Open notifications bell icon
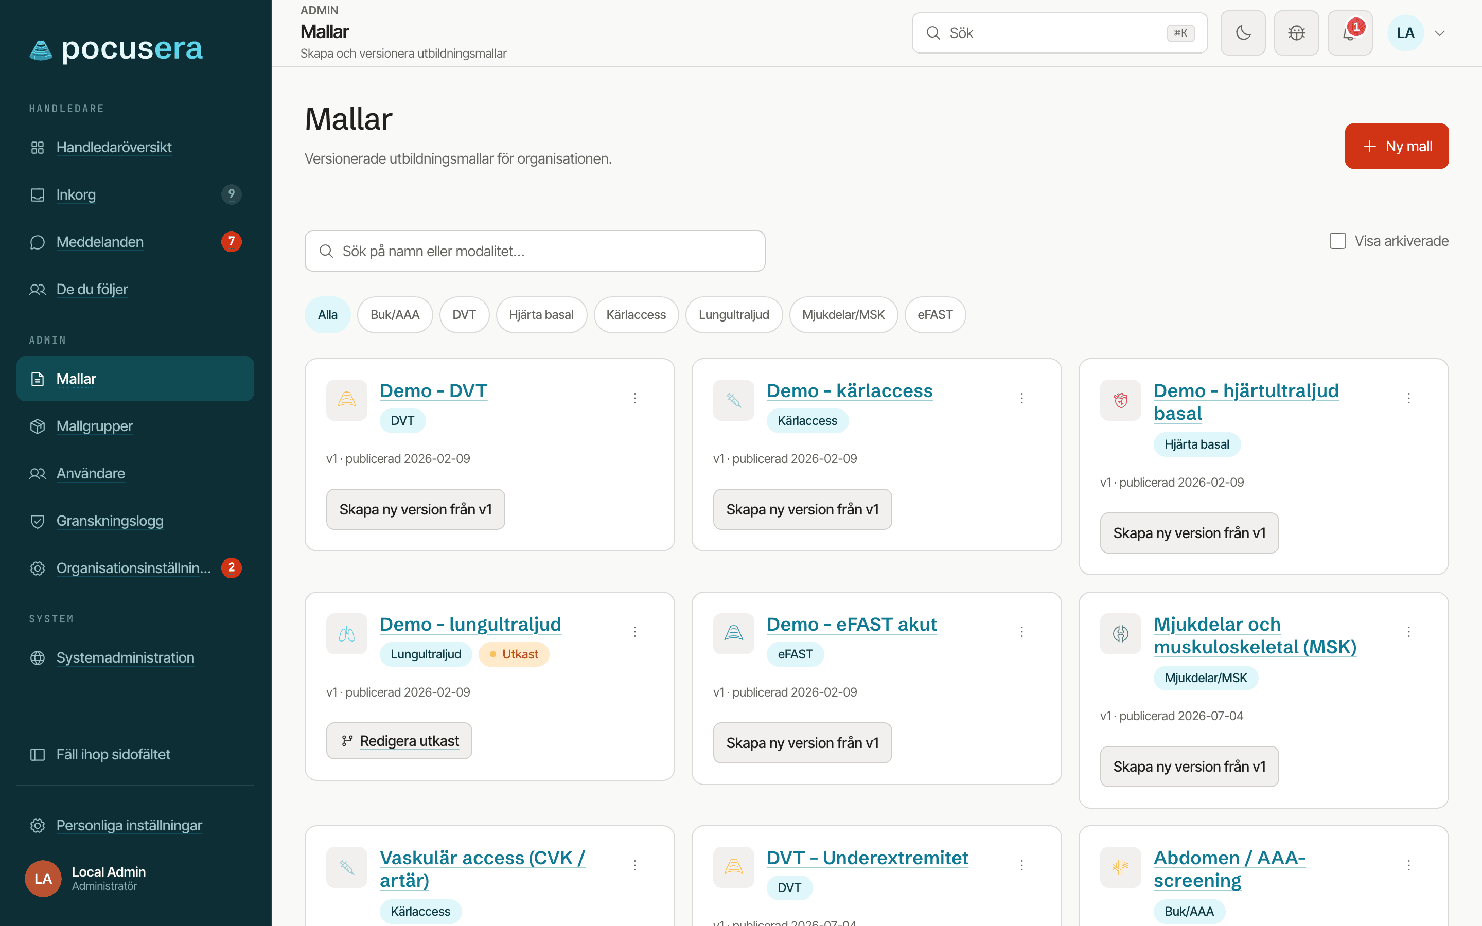Screen dimensions: 1482x926 click(x=1350, y=33)
